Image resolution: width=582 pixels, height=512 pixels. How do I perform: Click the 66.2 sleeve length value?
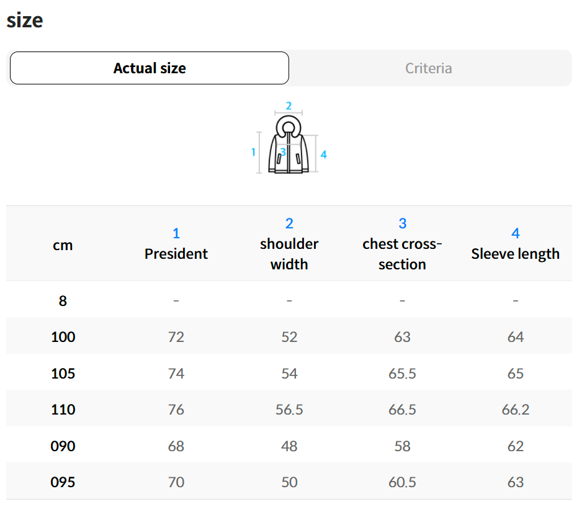pyautogui.click(x=515, y=410)
